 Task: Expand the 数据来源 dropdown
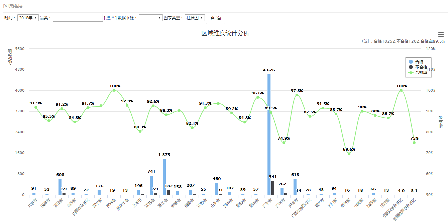pyautogui.click(x=151, y=18)
